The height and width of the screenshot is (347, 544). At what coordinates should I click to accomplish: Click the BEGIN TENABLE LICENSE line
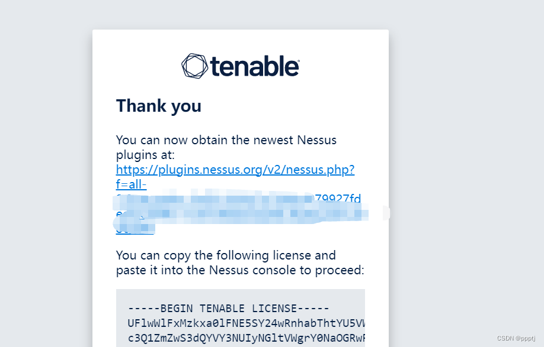pos(228,308)
